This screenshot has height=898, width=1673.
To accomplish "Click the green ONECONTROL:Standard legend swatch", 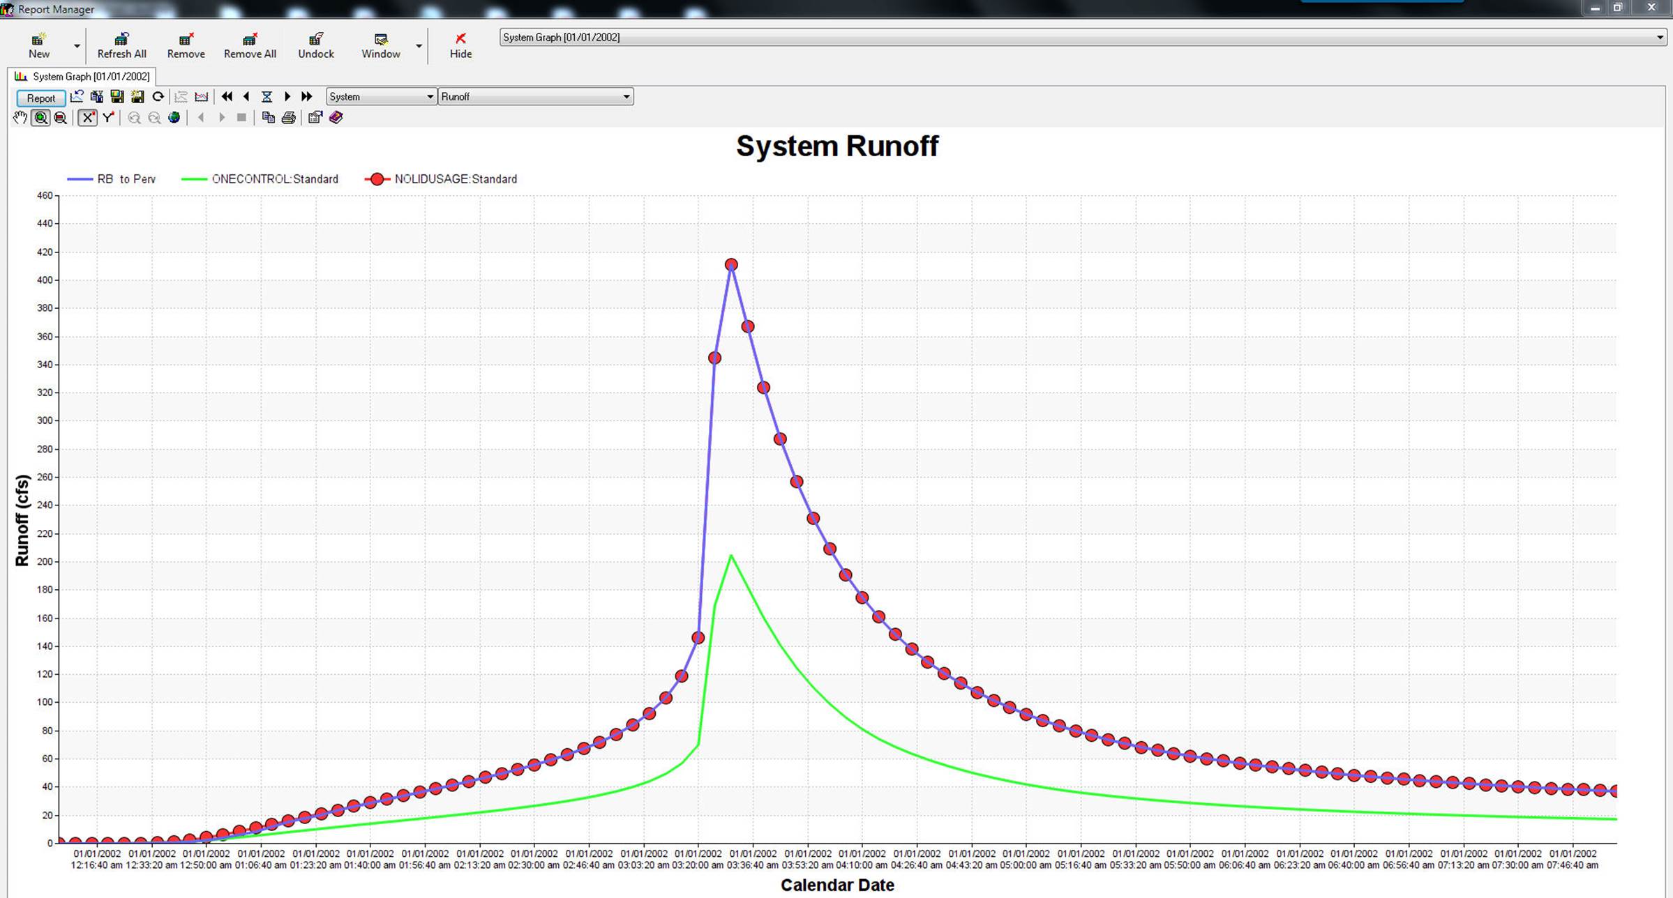I will (x=194, y=179).
